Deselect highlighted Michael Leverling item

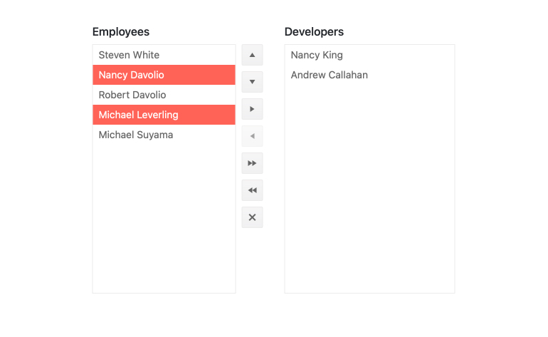[139, 115]
